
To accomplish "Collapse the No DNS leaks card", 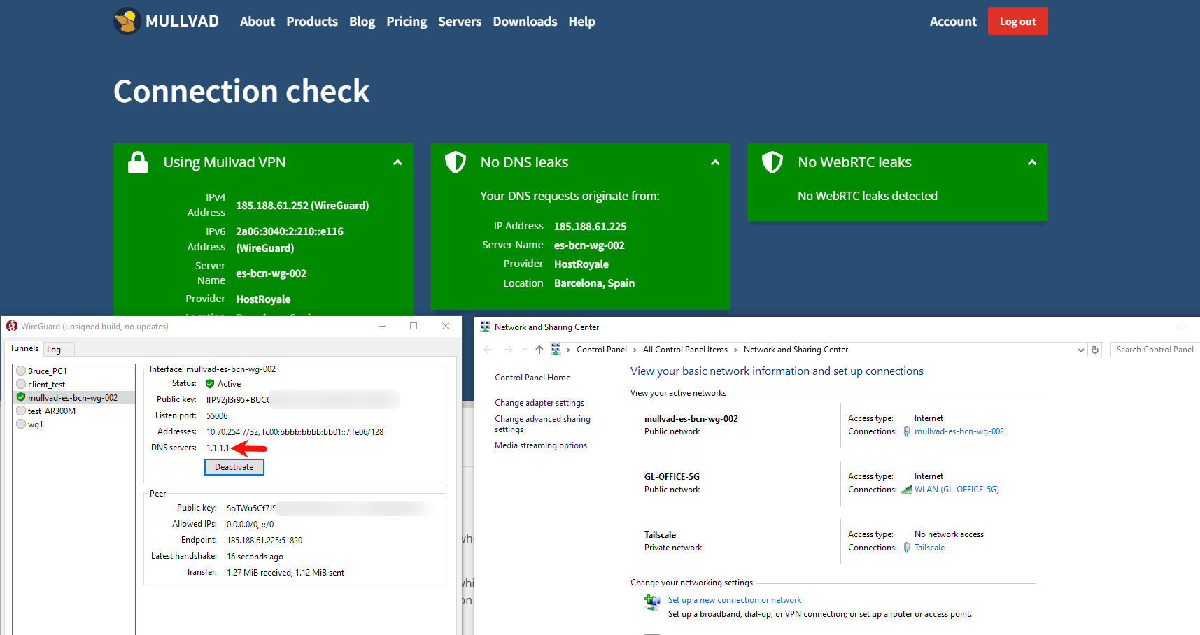I will click(x=715, y=162).
